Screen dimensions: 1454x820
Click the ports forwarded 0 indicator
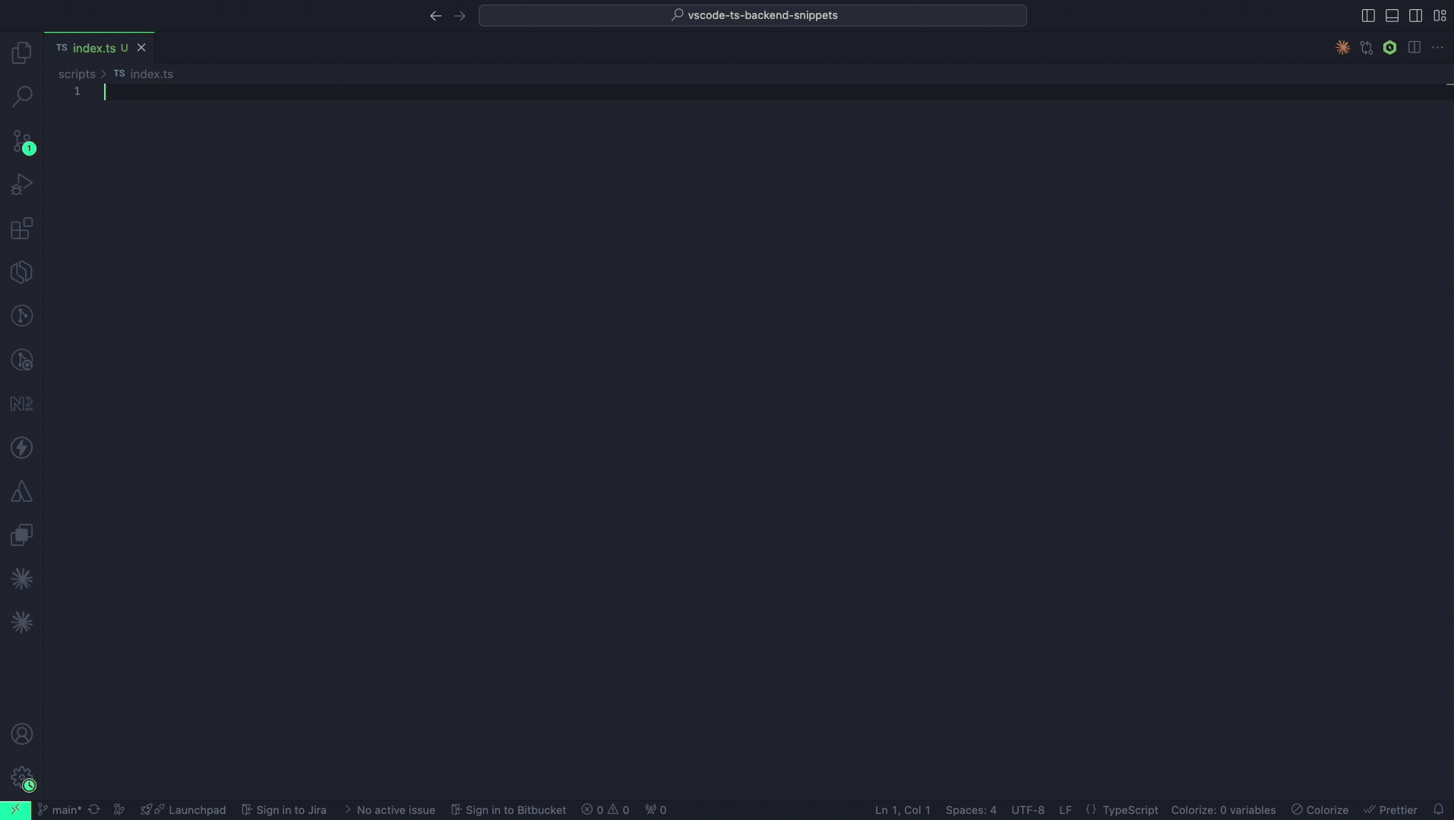(x=656, y=810)
